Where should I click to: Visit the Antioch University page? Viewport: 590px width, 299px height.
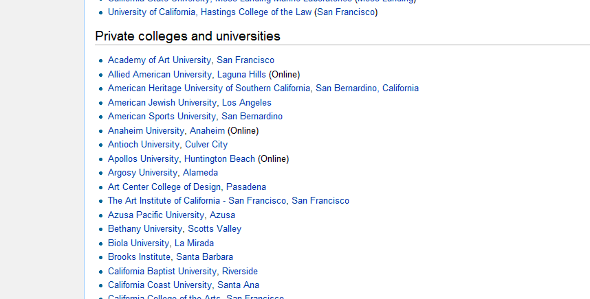(143, 145)
